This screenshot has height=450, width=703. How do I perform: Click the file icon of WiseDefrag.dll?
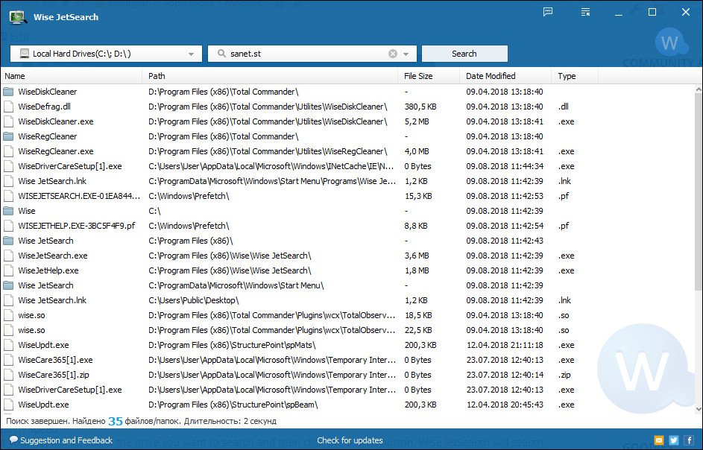point(8,107)
